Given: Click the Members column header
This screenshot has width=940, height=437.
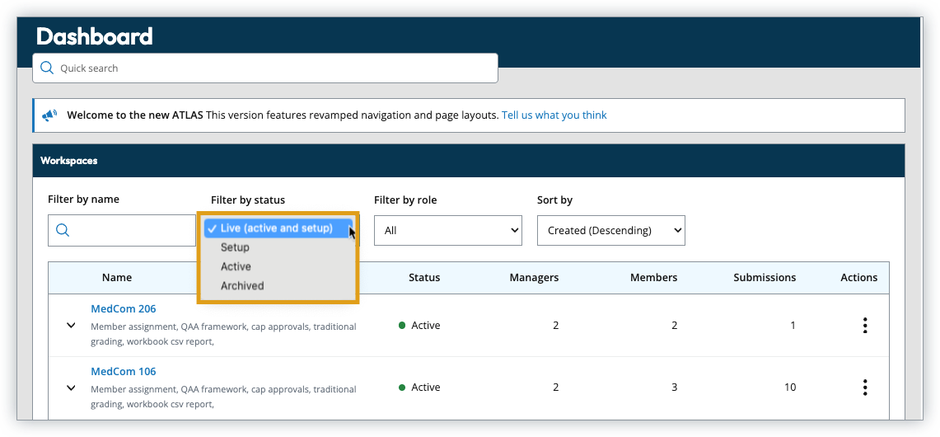Looking at the screenshot, I should click(x=653, y=278).
